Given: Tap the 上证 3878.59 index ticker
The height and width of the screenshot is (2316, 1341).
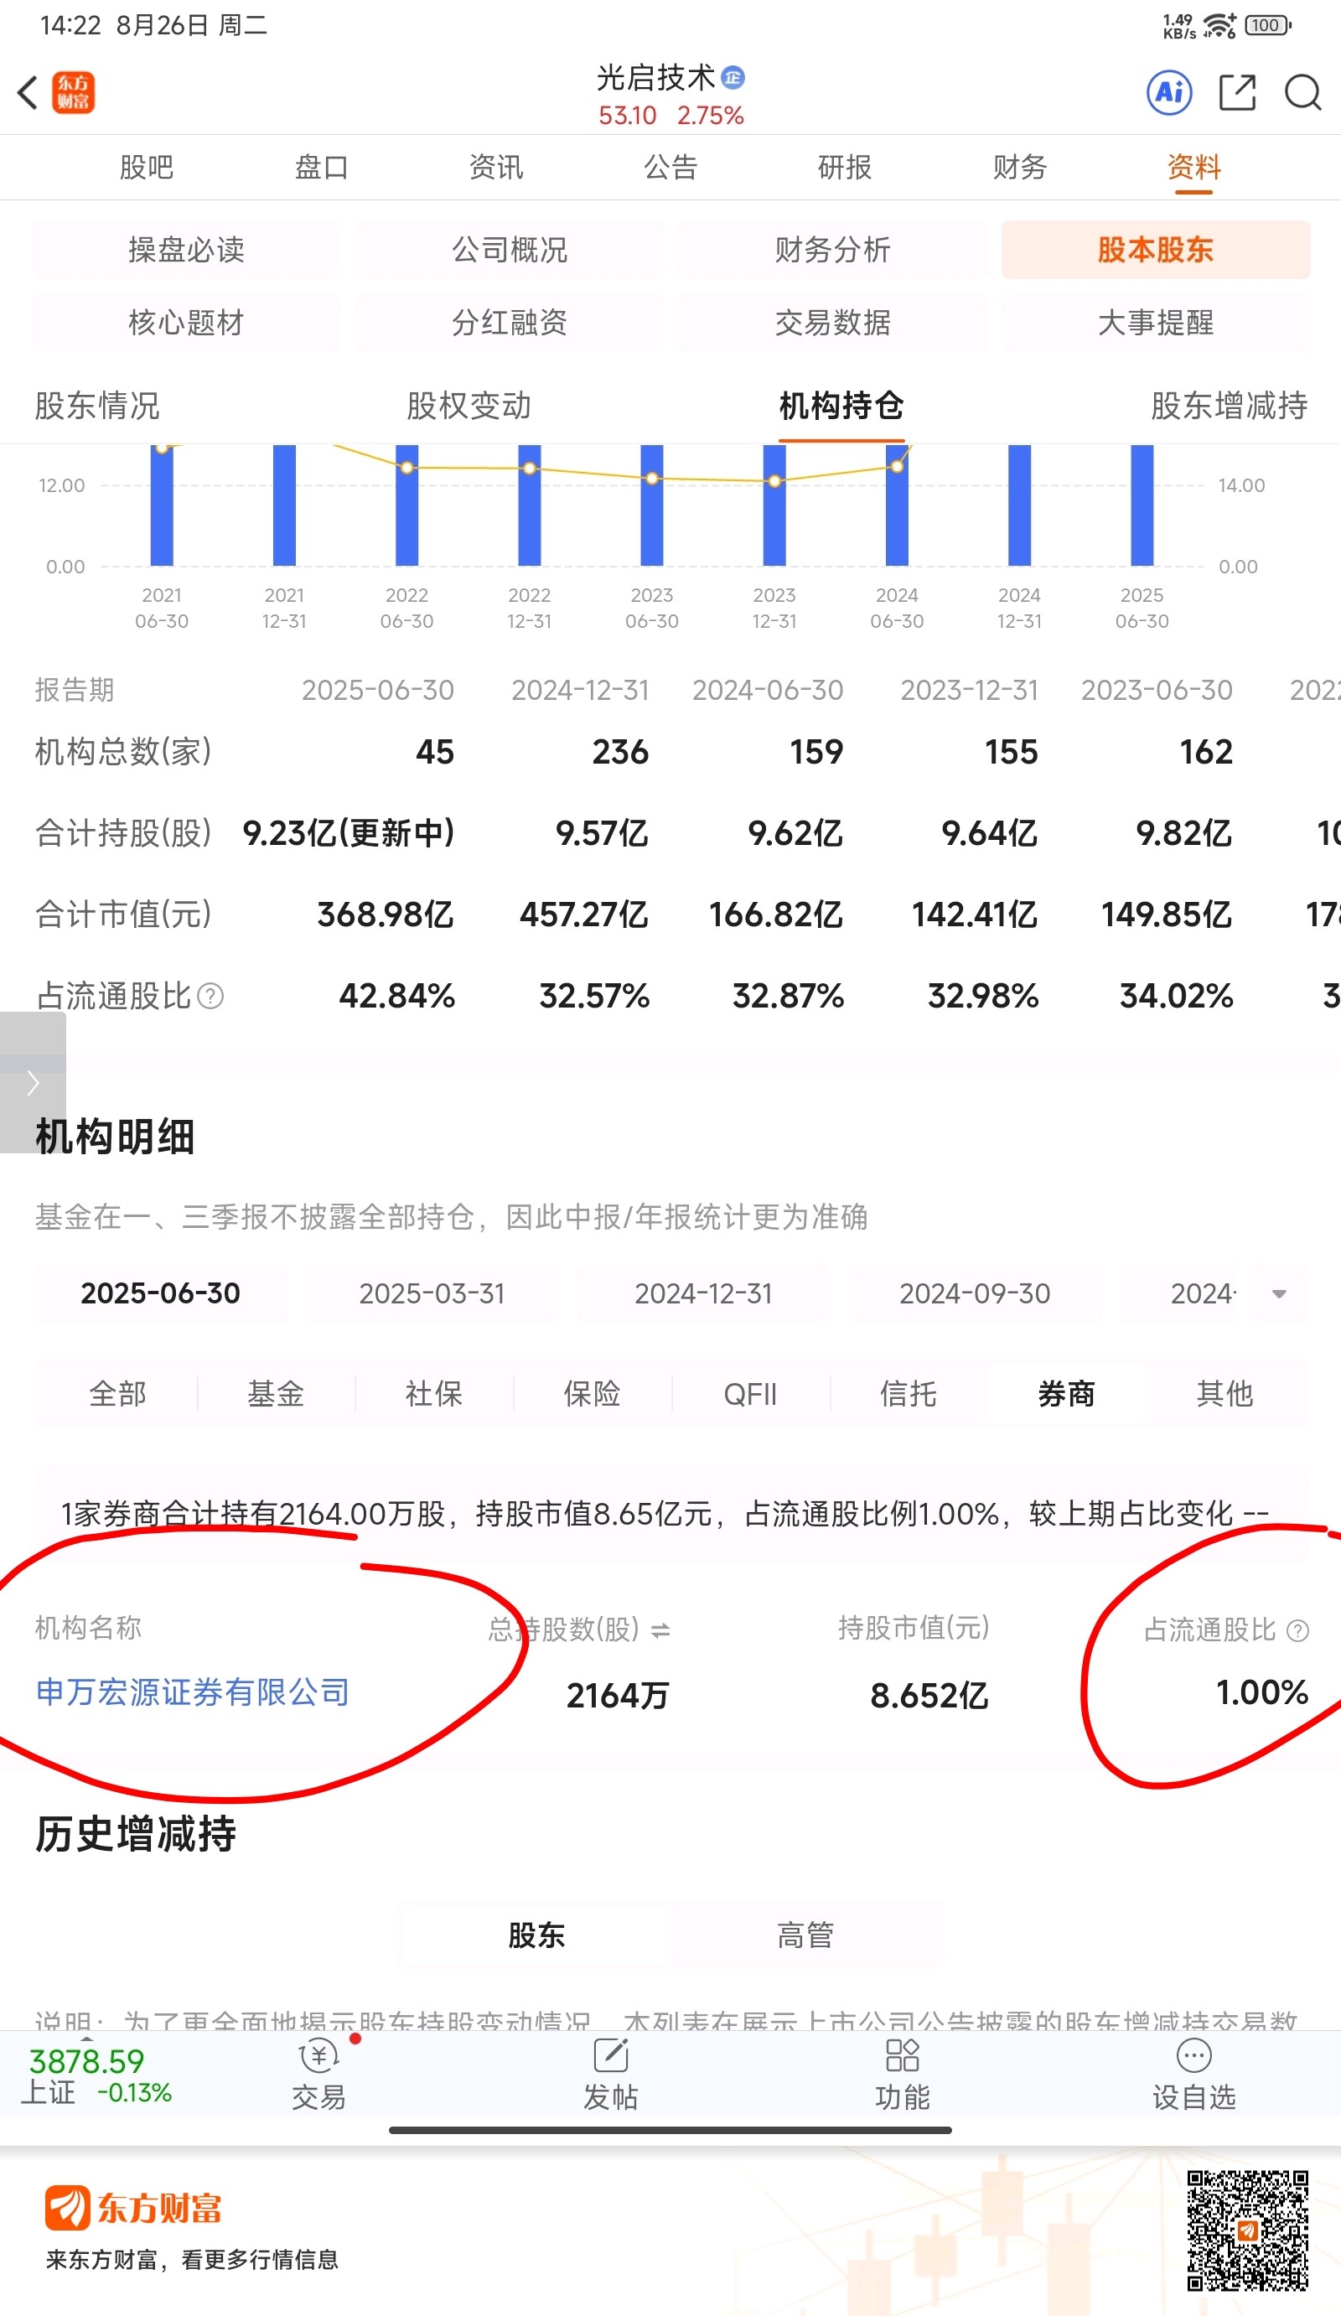Looking at the screenshot, I should click(x=97, y=2076).
